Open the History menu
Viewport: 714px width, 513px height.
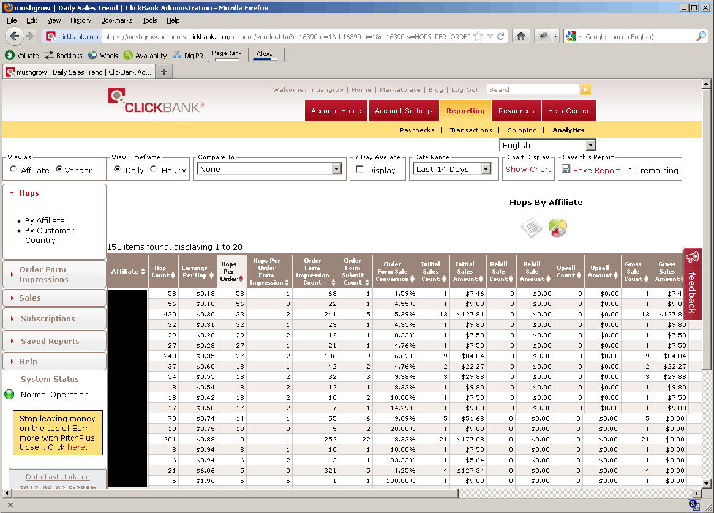point(81,20)
